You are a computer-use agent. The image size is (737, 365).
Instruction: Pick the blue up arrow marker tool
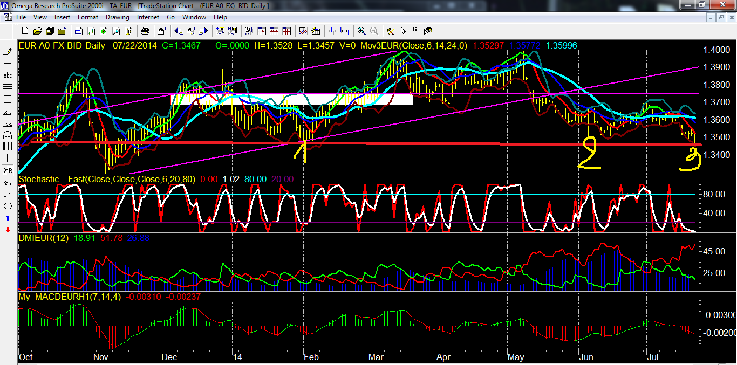click(x=8, y=218)
